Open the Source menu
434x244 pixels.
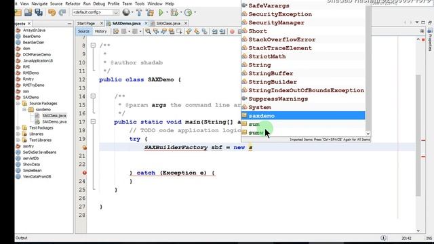(x=56, y=4)
